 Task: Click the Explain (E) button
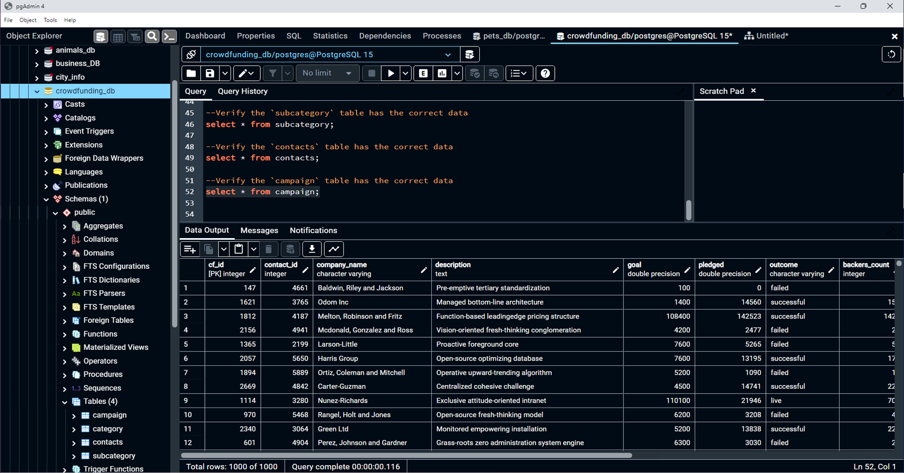click(423, 74)
